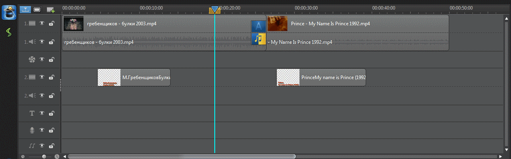Select the effects track fan icon
The height and width of the screenshot is (159, 511).
click(32, 59)
